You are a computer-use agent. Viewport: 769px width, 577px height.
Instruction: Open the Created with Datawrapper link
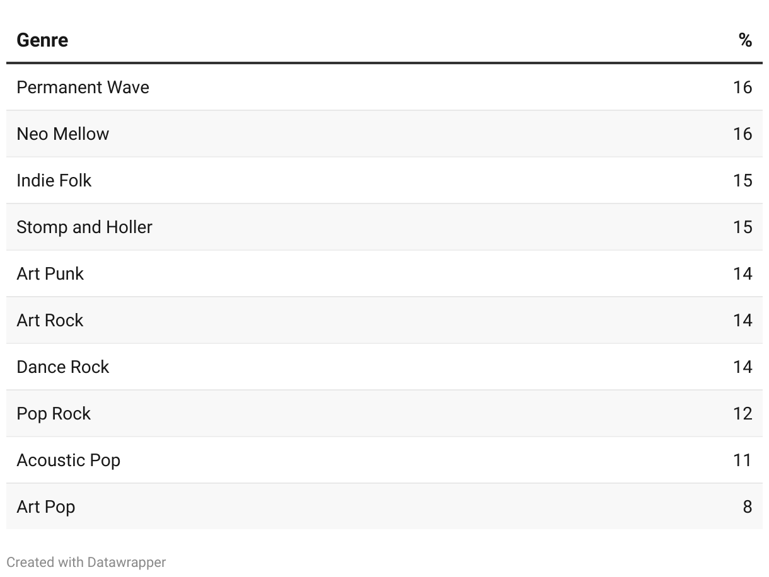(x=86, y=562)
